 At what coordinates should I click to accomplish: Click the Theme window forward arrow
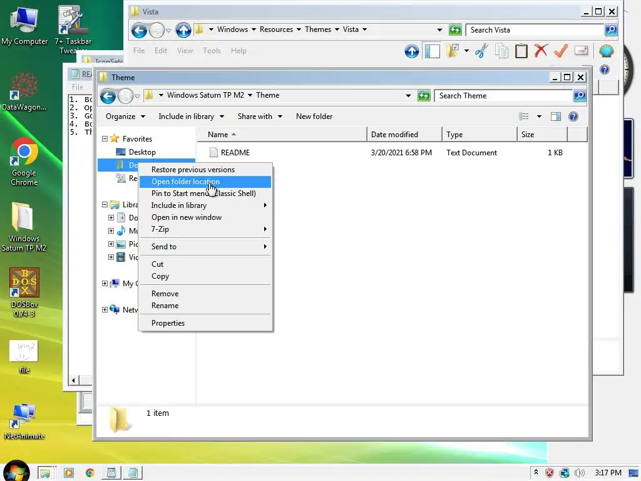coord(125,96)
